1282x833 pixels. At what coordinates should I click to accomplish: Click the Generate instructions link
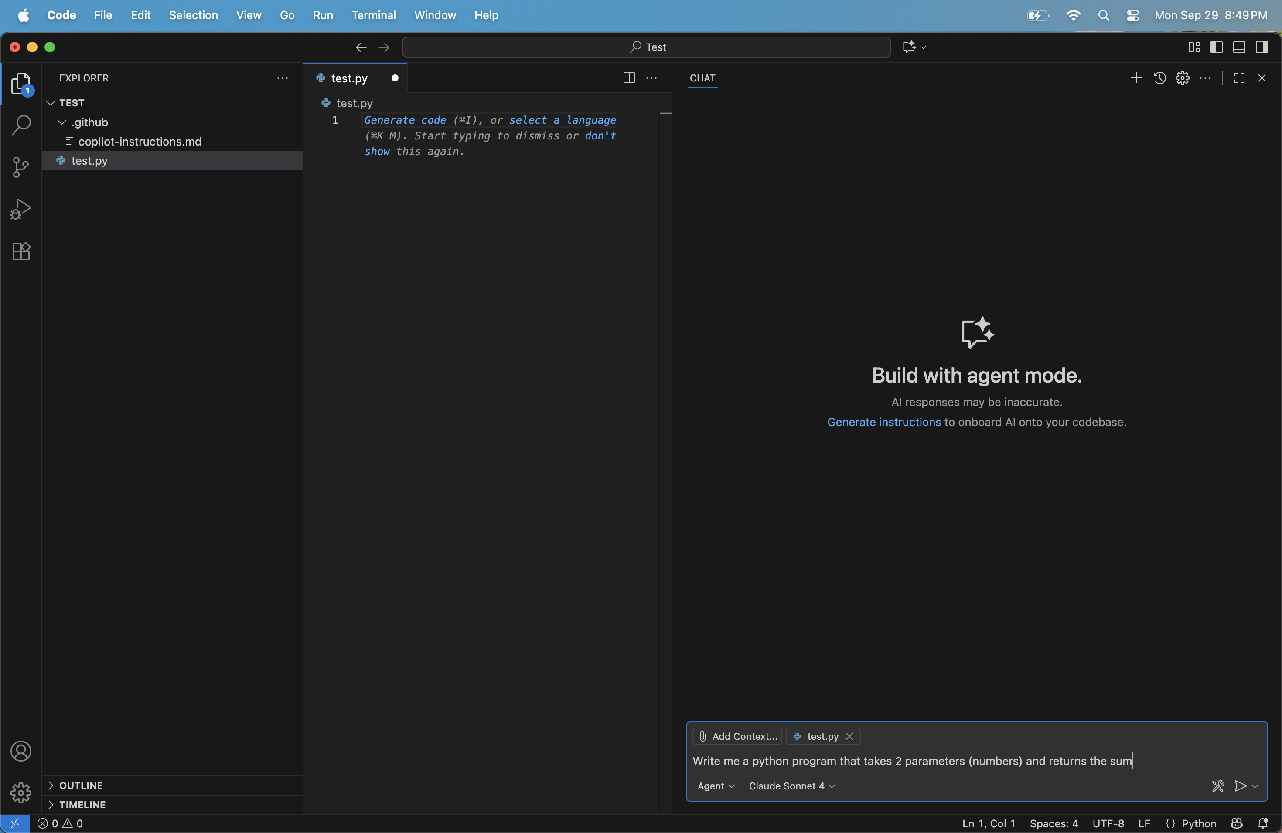tap(884, 422)
